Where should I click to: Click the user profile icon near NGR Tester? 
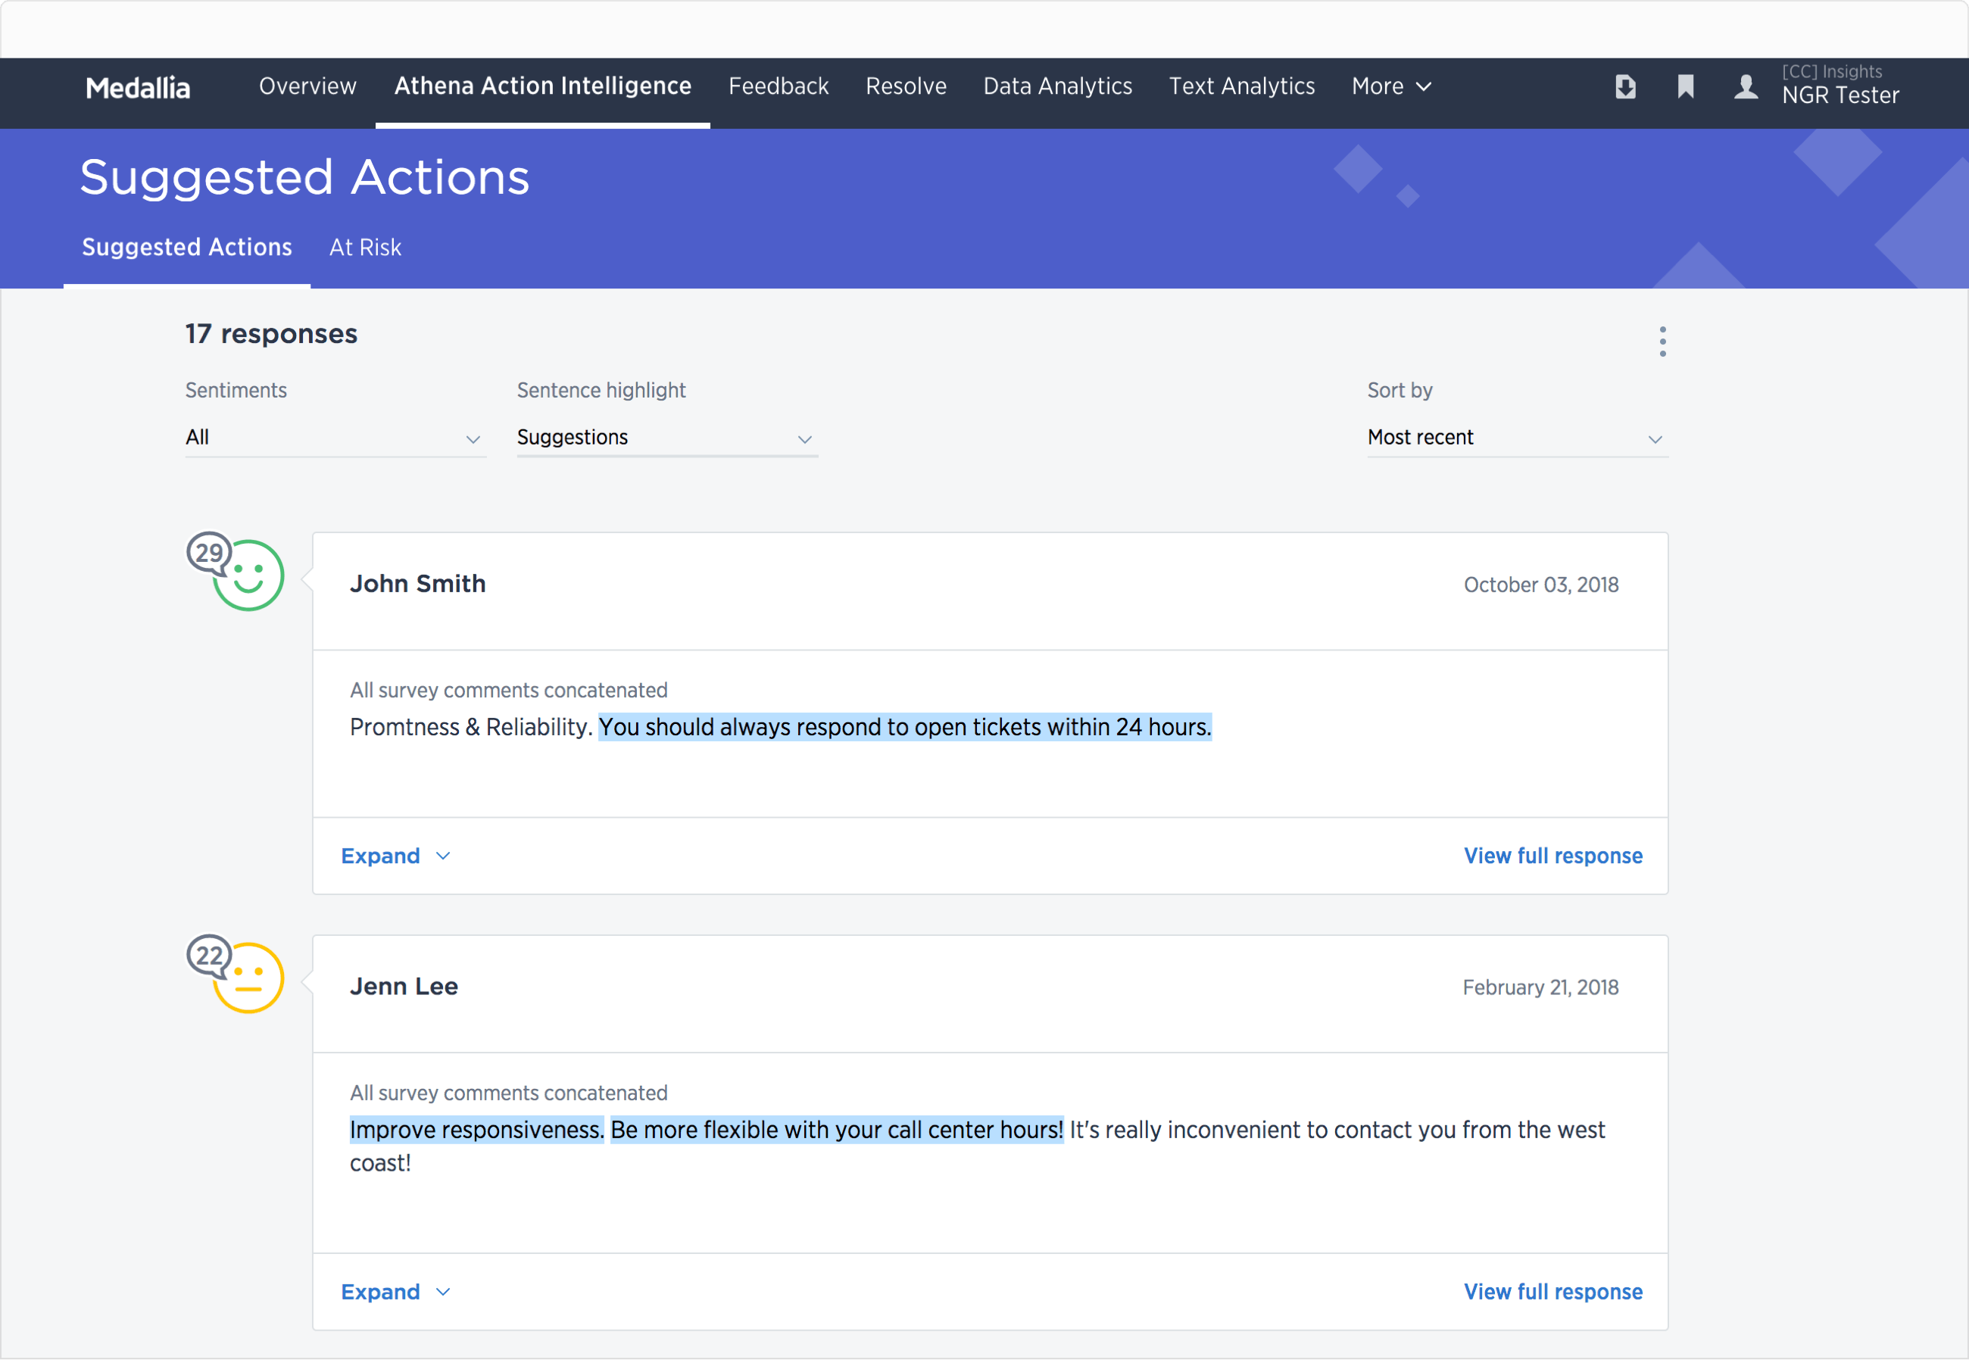(x=1745, y=87)
